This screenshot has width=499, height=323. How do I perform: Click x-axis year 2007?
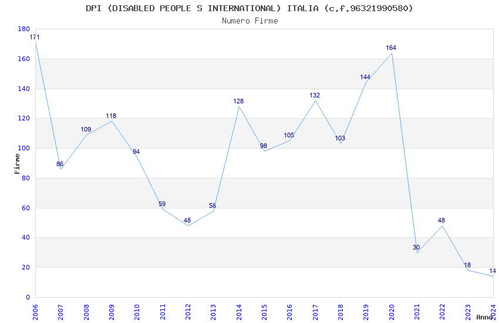(x=60, y=312)
